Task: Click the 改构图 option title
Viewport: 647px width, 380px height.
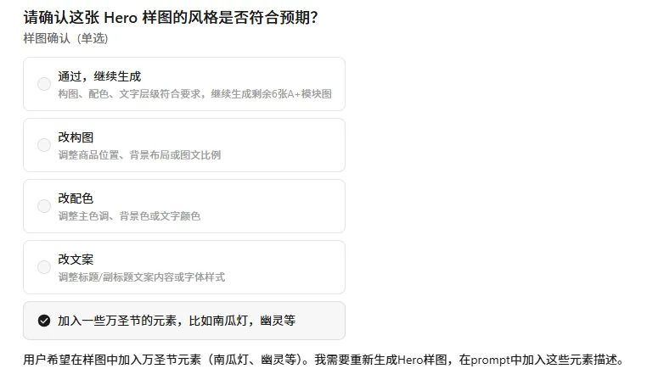Action: pyautogui.click(x=76, y=137)
